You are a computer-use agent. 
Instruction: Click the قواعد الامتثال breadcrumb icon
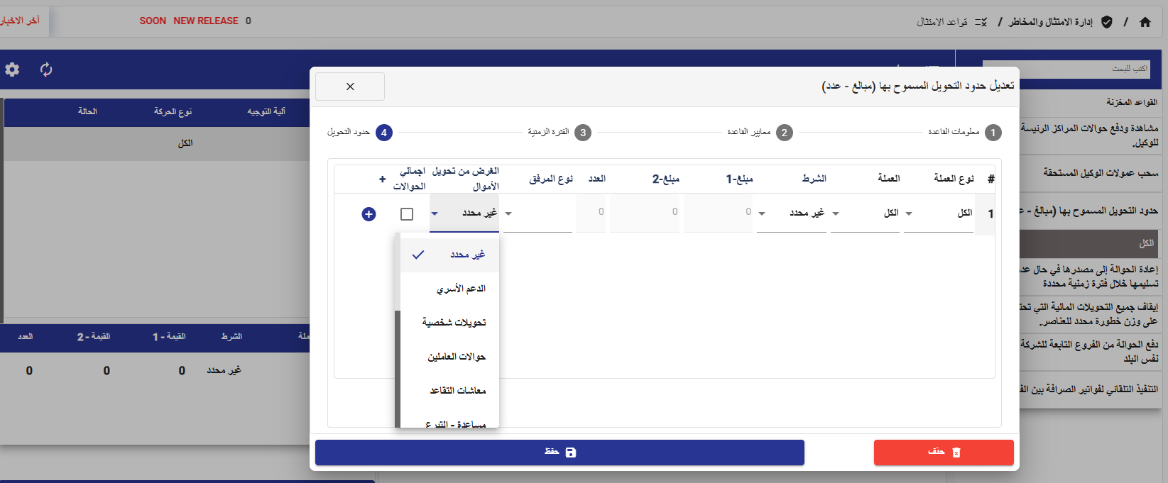[x=981, y=22]
